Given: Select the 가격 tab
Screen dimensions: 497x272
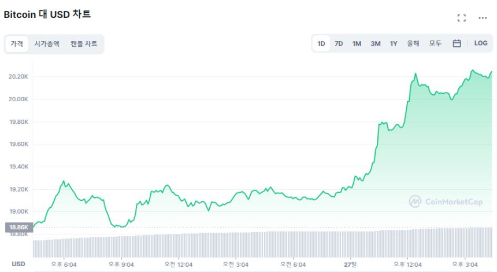Looking at the screenshot, I should pyautogui.click(x=17, y=44).
